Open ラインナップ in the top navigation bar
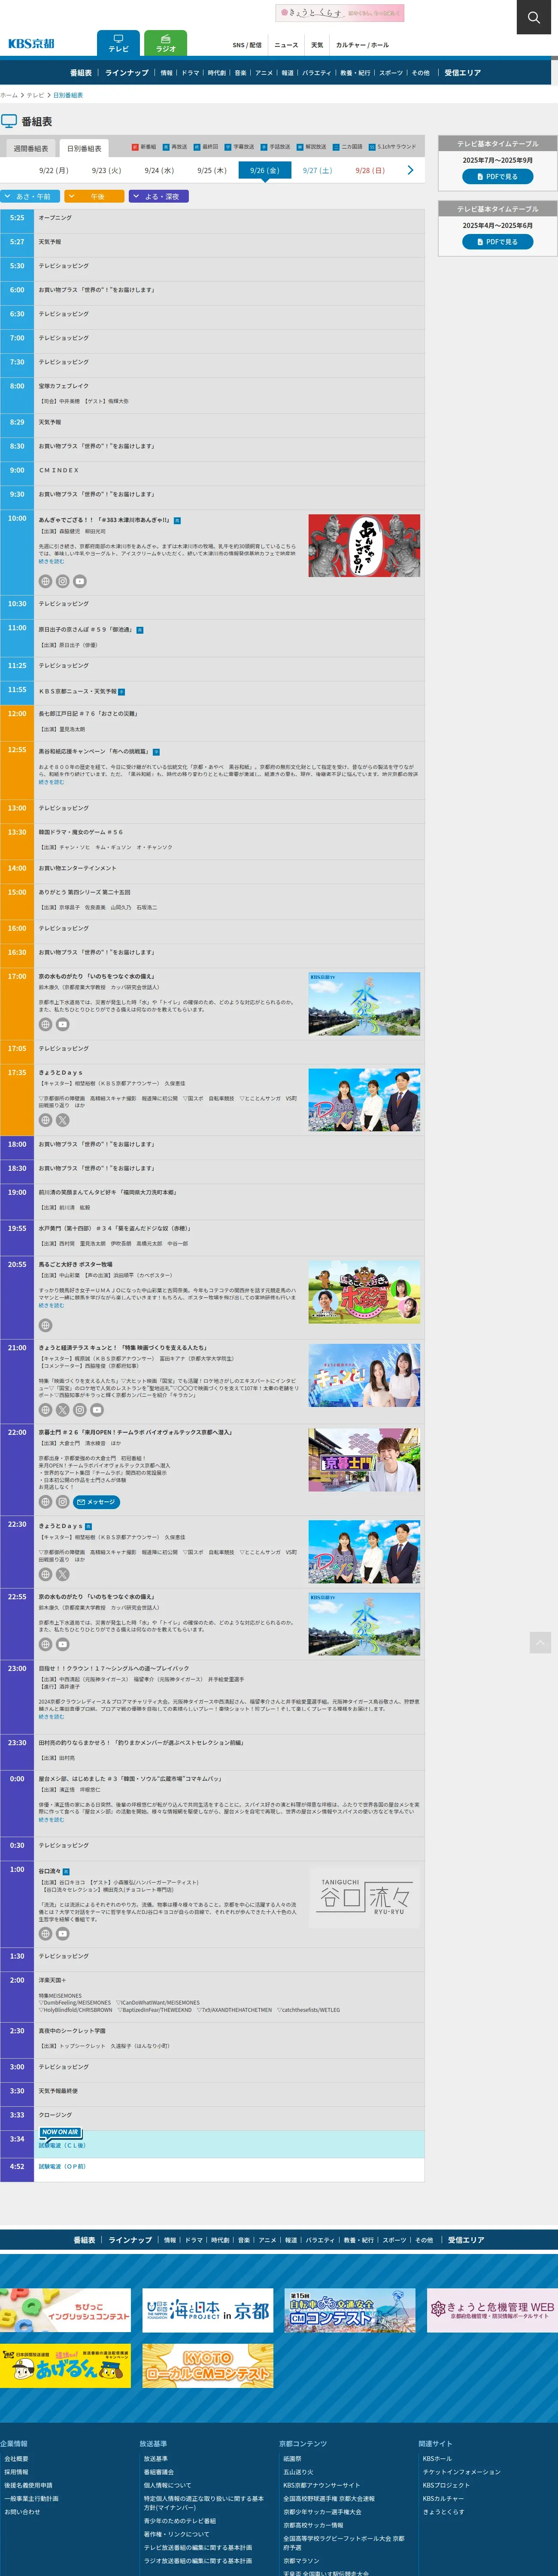 [127, 73]
